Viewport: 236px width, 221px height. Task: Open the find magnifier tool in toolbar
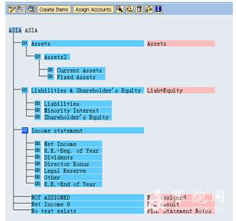[x=32, y=10]
